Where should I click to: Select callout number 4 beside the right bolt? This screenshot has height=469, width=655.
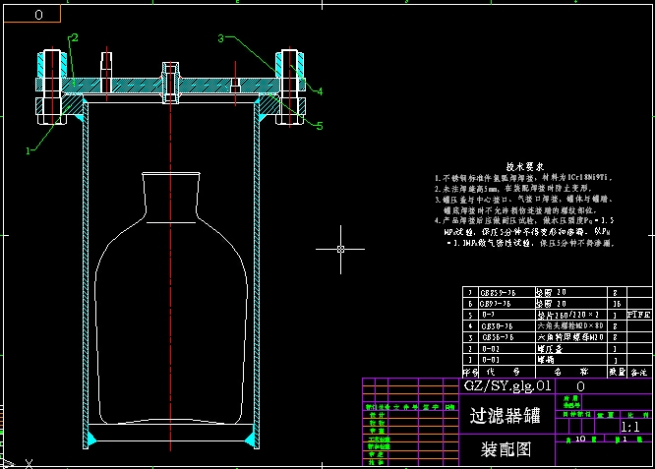point(320,91)
